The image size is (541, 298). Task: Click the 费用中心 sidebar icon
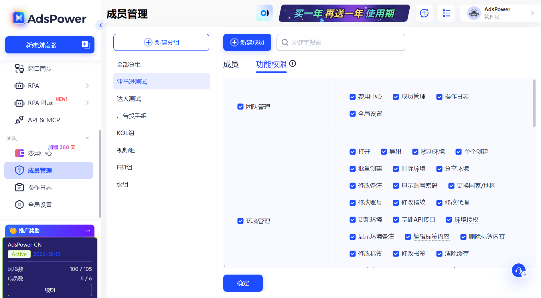coord(19,153)
